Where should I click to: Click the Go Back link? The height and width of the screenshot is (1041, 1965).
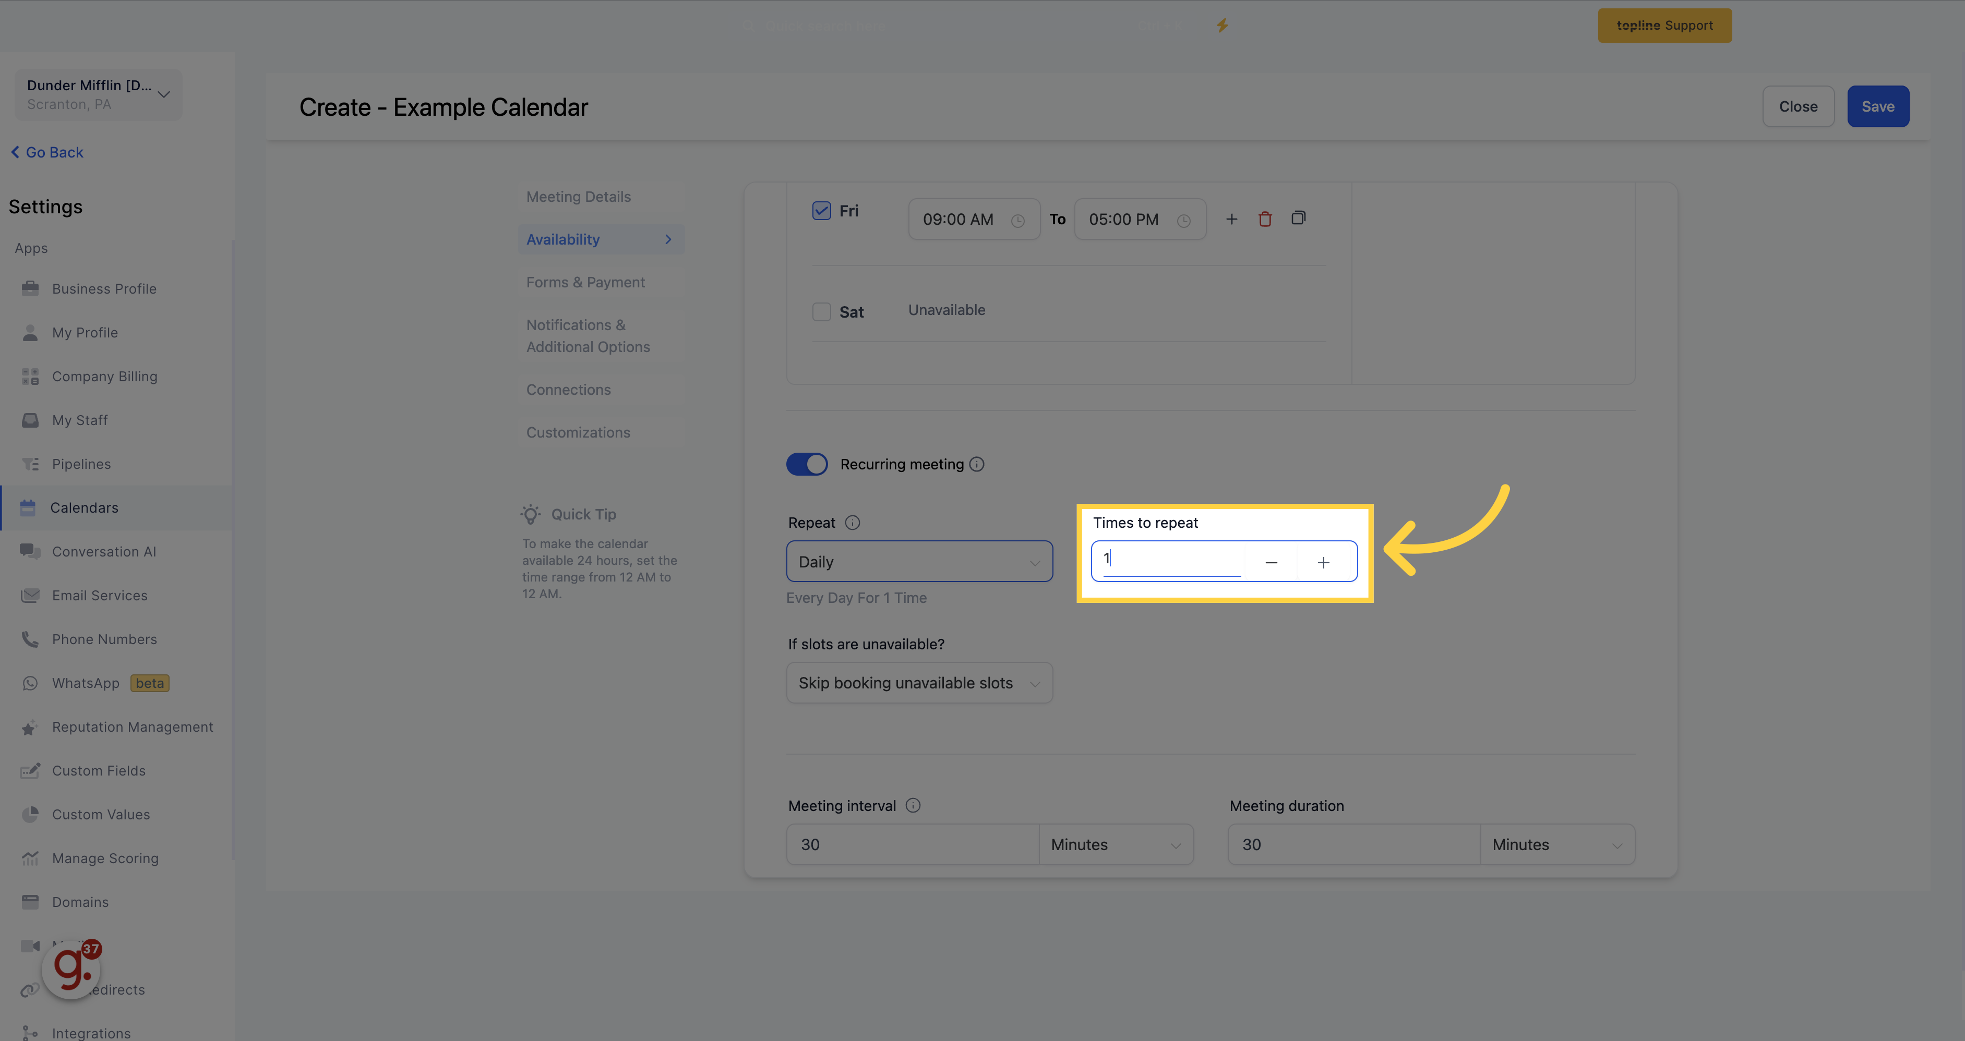[47, 152]
